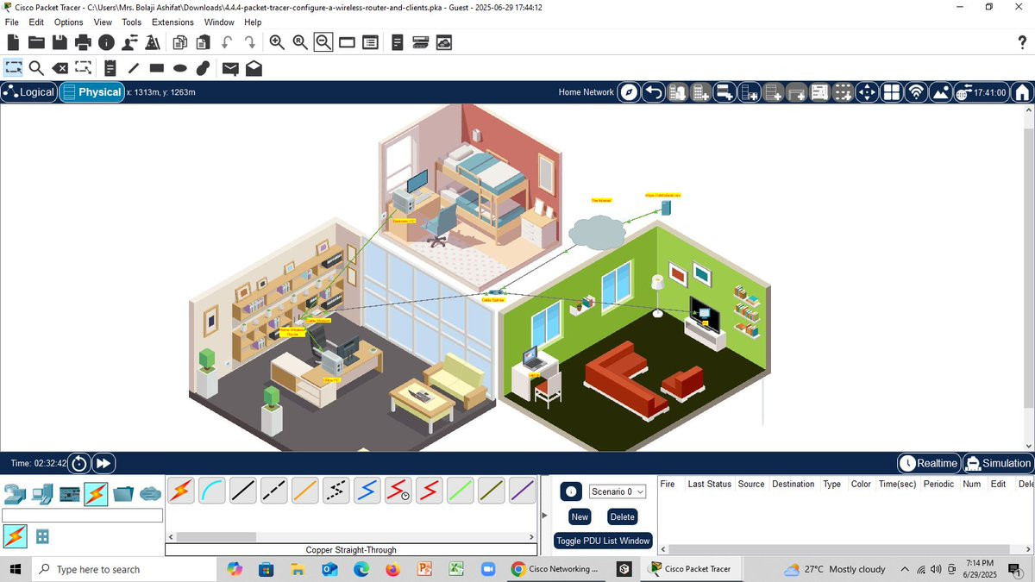
Task: Choose the Draw Rectangle tool
Action: 156,68
